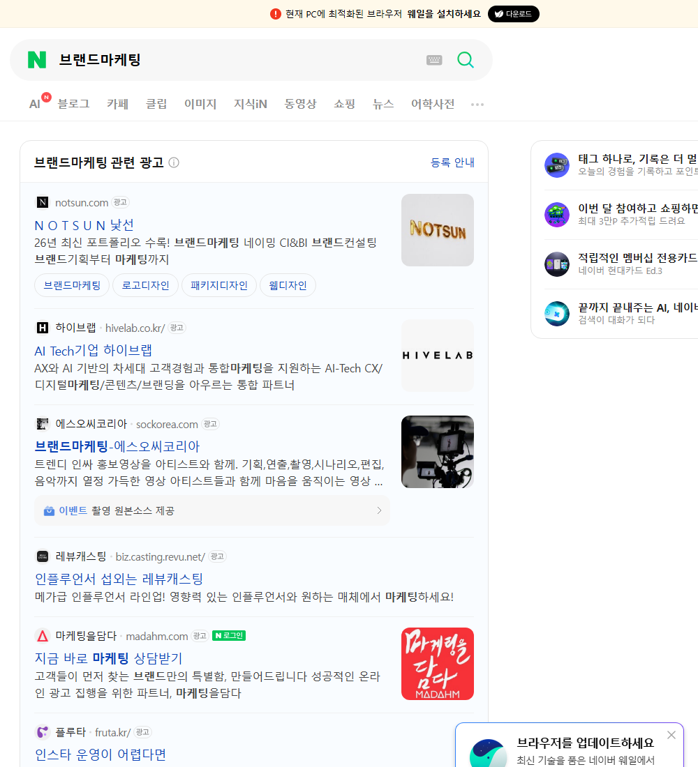Click the 로고디자인 tag chip
This screenshot has height=767, width=698.
[x=145, y=285]
